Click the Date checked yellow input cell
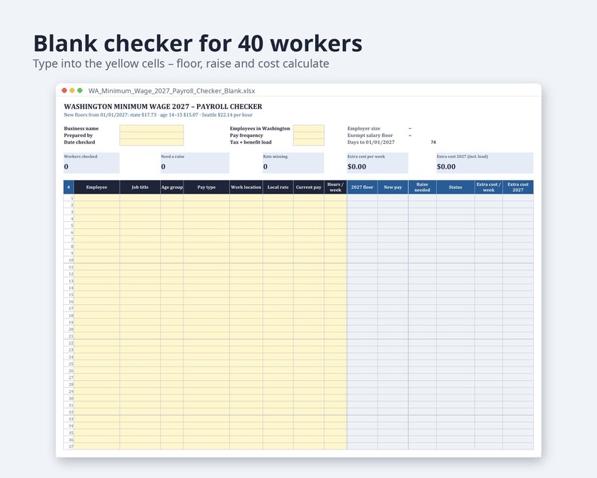The image size is (597, 478). pos(152,142)
